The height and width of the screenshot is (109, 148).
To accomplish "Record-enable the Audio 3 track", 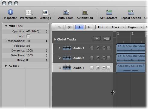I will click(98, 68).
